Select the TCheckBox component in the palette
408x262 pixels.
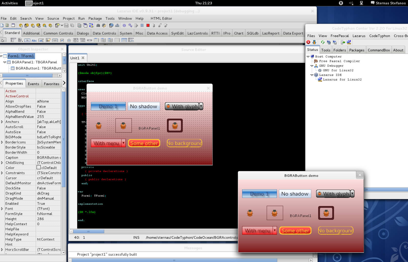pos(62,40)
